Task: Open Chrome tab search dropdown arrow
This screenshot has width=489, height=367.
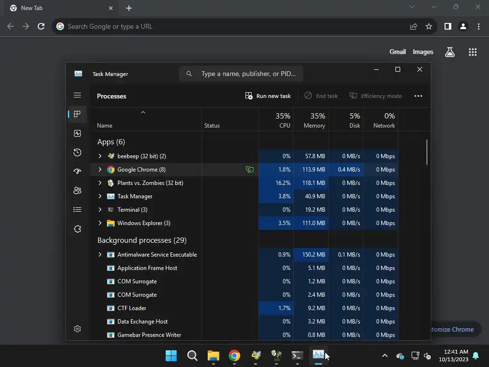Action: tap(412, 7)
